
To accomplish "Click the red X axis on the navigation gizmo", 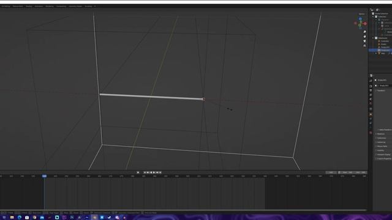I will point(365,23).
